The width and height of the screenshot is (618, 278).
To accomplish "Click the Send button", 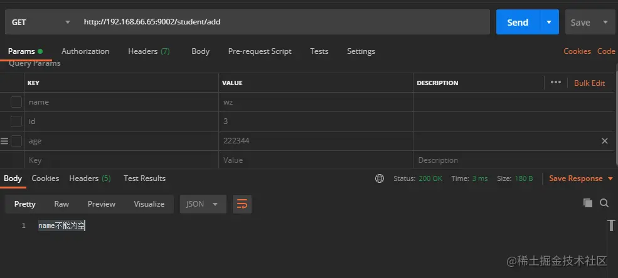I will click(518, 22).
